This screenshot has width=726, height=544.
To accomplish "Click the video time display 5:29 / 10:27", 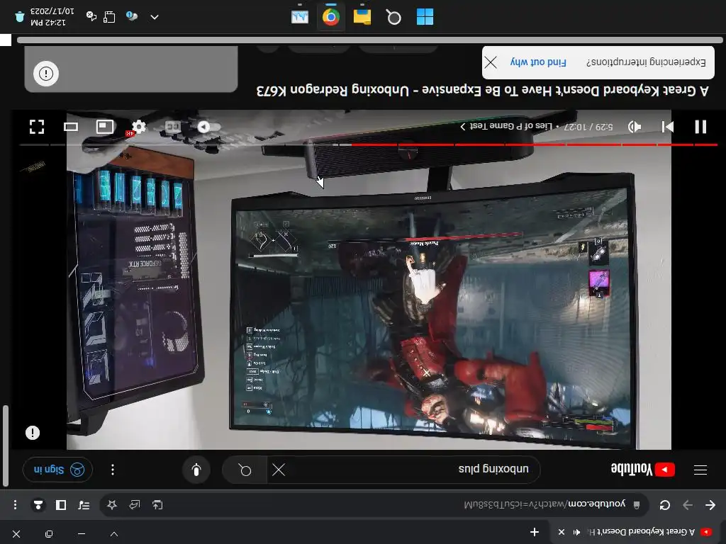I will 588,127.
